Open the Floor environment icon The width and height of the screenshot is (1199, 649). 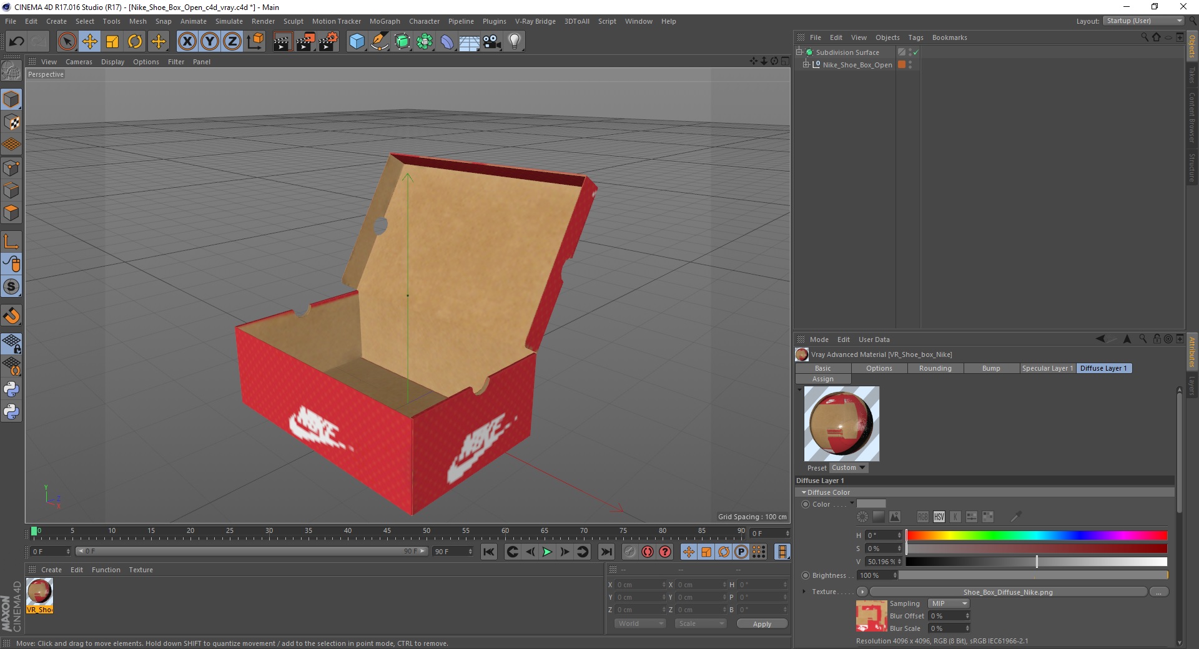coord(470,42)
